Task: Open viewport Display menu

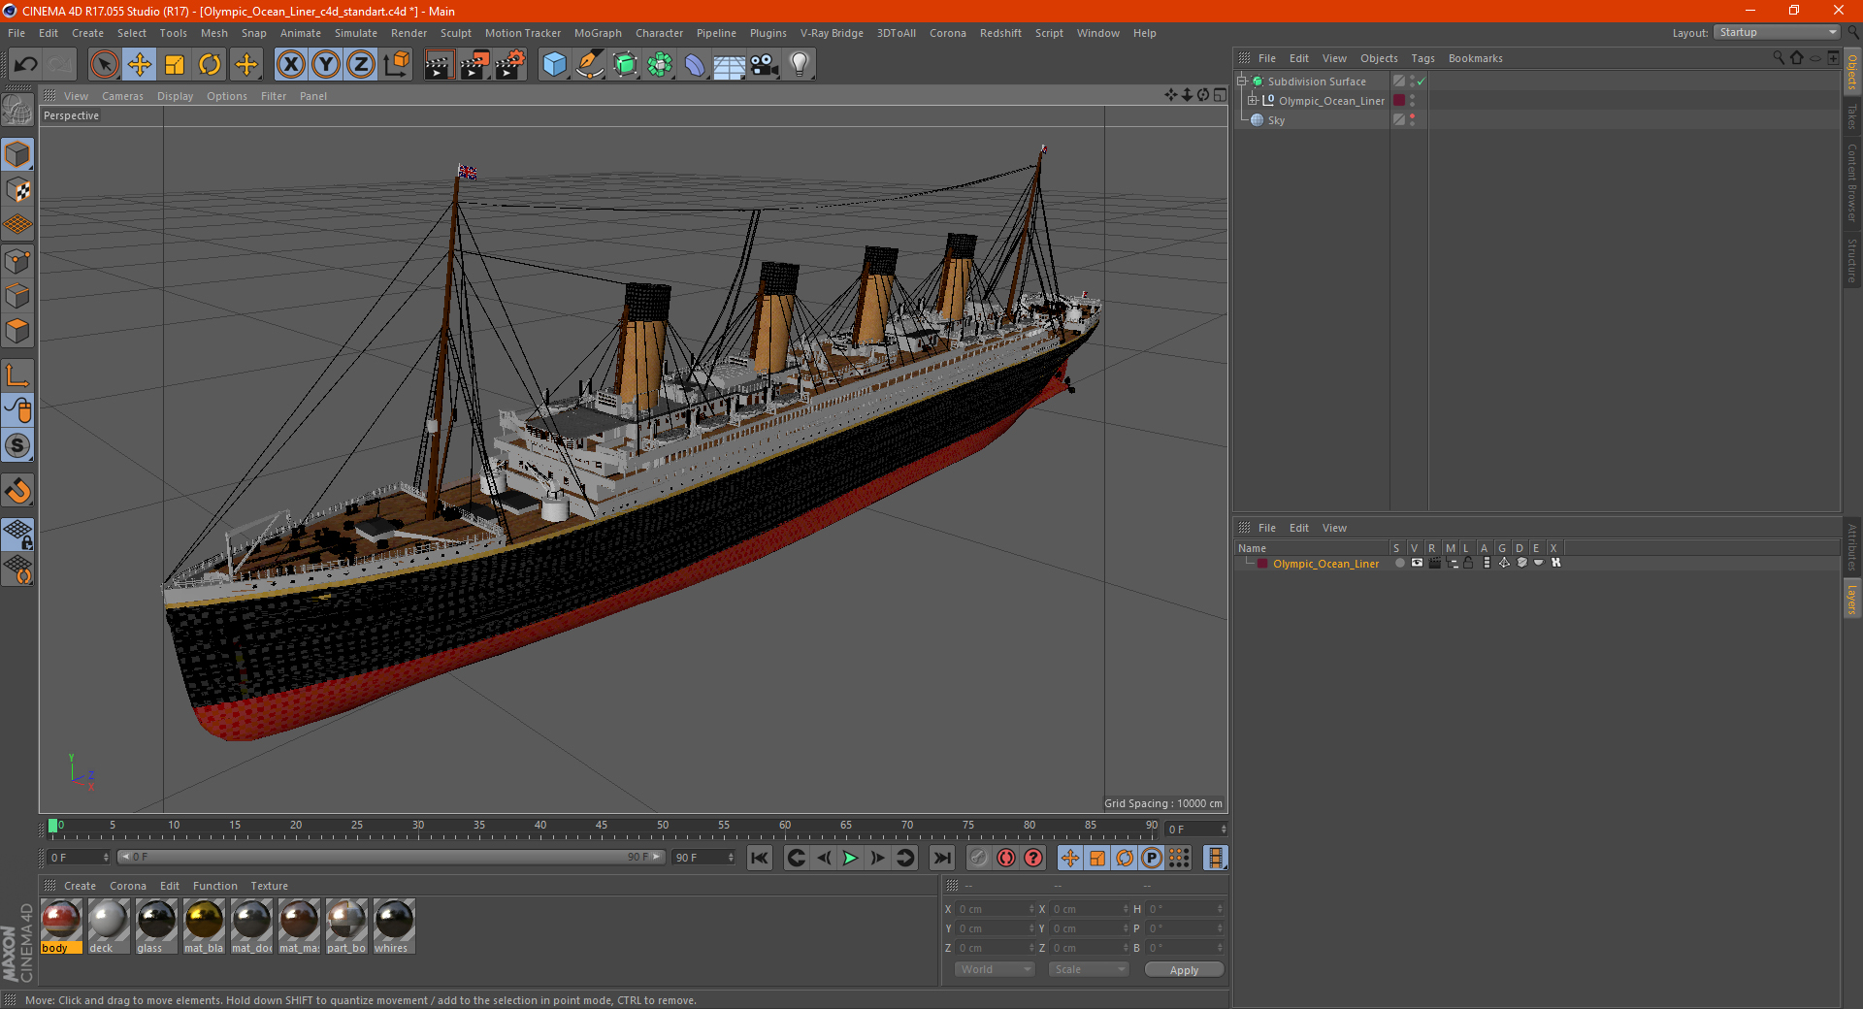Action: point(176,96)
